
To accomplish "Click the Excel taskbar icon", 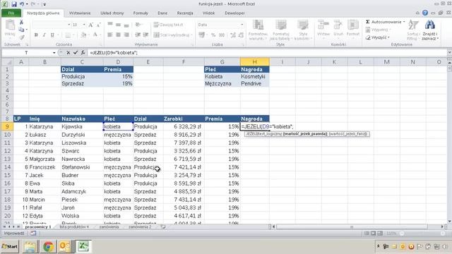I will point(83,246).
